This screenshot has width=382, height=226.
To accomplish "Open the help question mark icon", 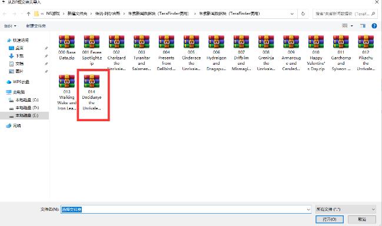I will coord(374,26).
